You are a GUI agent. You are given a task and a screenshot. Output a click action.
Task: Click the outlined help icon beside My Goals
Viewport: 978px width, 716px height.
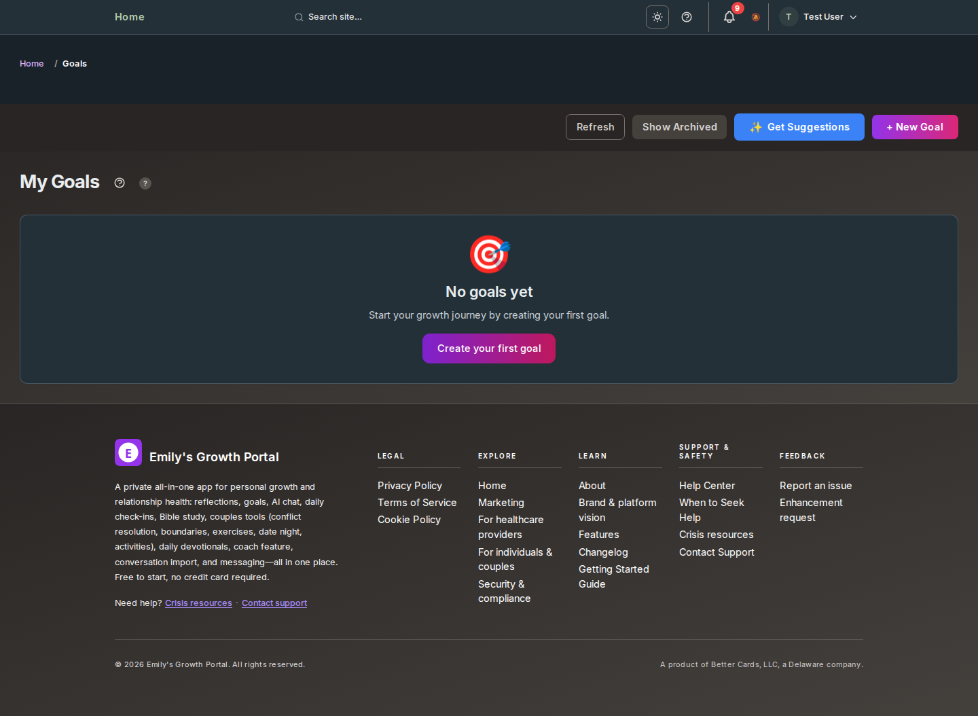click(x=120, y=183)
